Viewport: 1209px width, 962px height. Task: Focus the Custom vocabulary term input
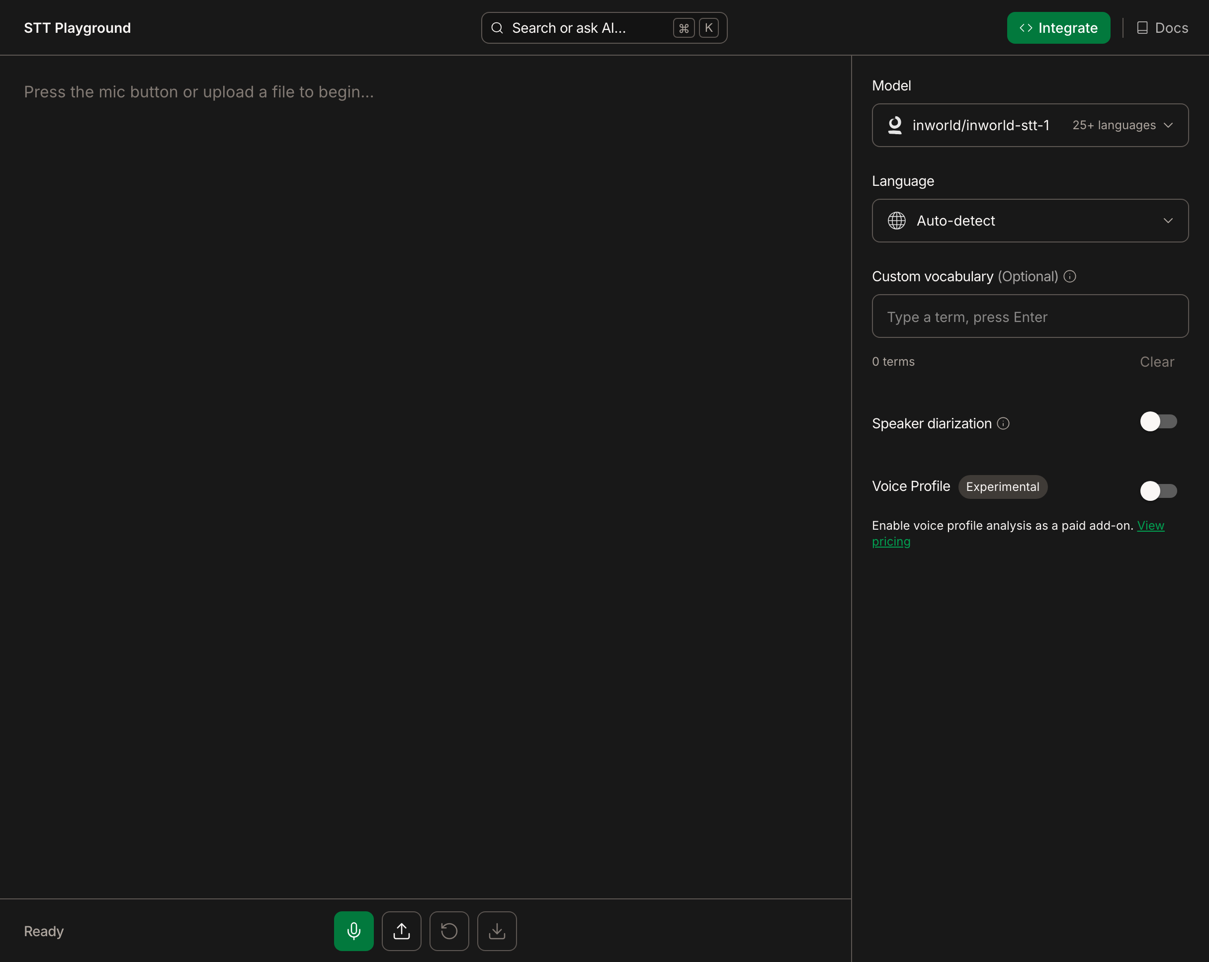click(1030, 316)
